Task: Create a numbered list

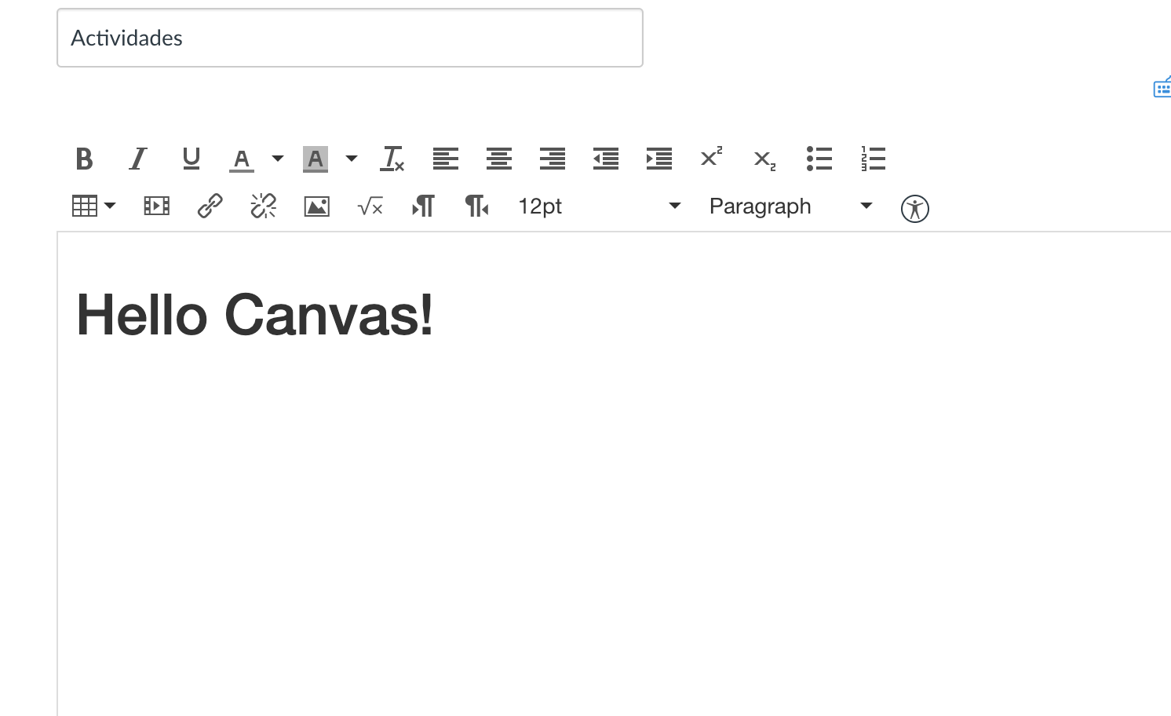Action: click(872, 159)
